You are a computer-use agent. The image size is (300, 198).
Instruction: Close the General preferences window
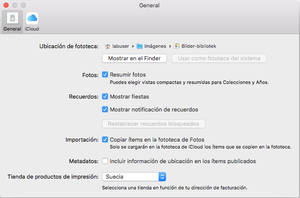(6, 5)
